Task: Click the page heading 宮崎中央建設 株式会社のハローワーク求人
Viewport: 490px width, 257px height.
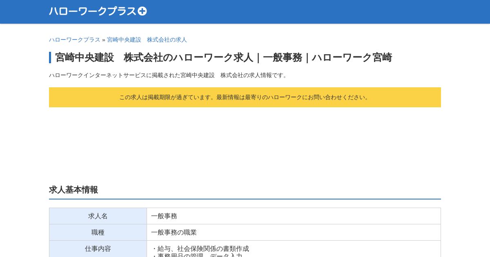Action: click(223, 58)
